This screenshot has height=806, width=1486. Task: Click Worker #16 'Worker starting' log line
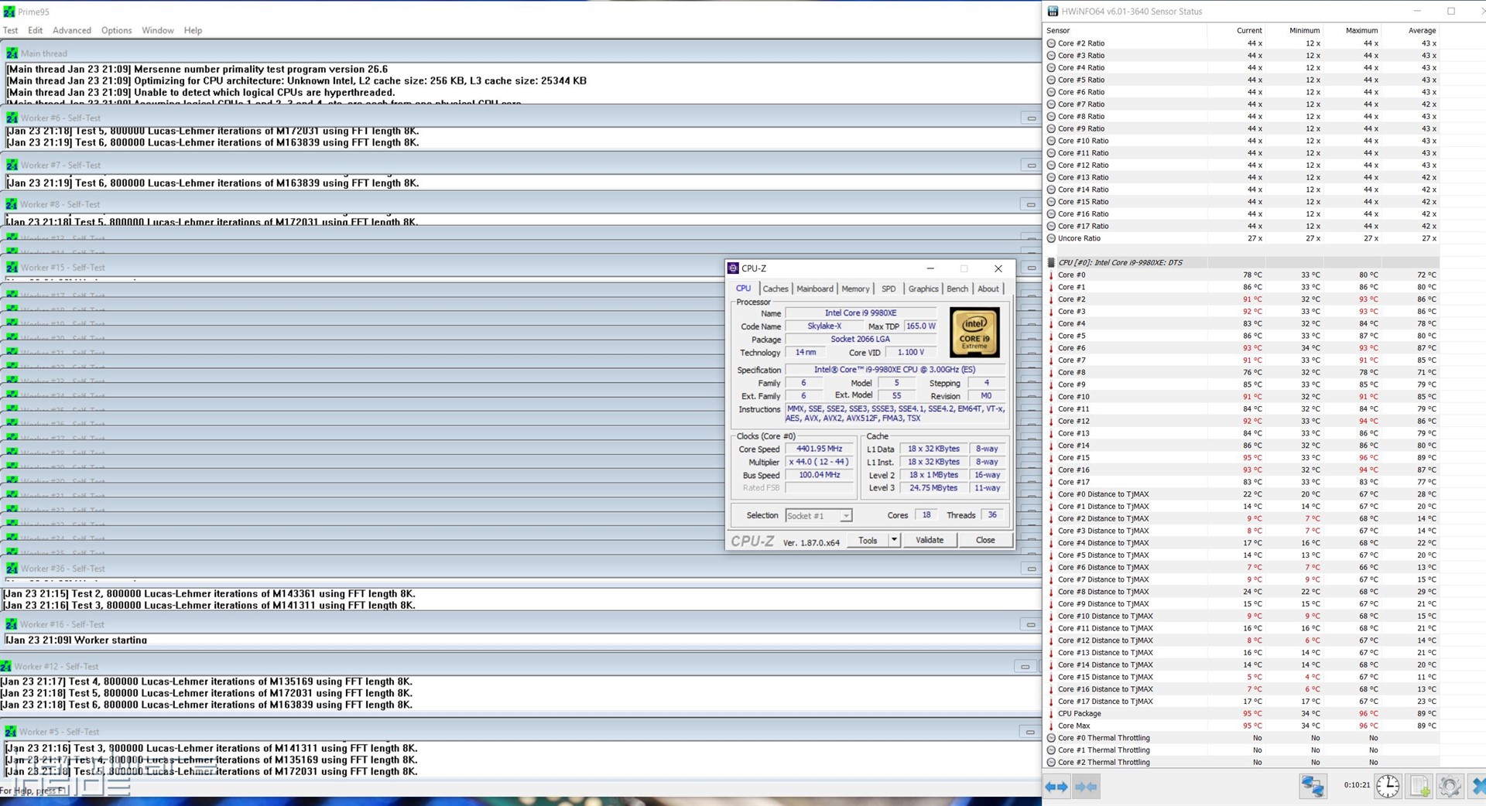pos(76,640)
